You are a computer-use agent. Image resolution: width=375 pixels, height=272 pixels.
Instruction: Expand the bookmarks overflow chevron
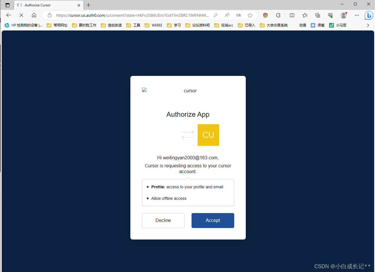point(368,25)
